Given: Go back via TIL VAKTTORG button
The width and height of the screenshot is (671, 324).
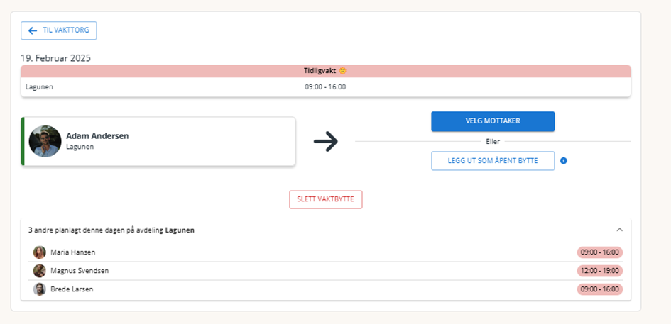Looking at the screenshot, I should click(59, 30).
